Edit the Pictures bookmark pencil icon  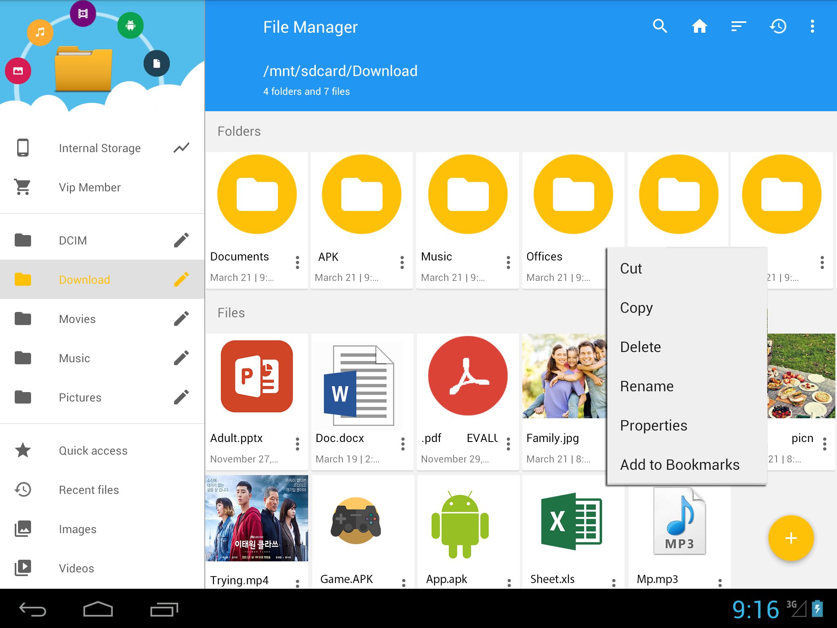coord(181,397)
